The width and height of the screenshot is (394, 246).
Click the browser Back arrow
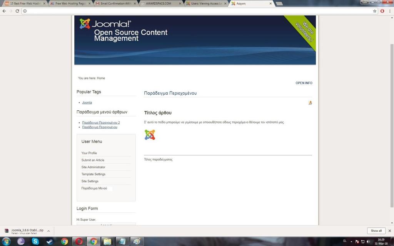pos(4,11)
